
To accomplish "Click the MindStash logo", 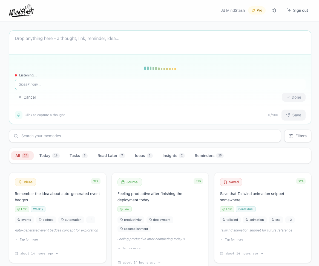I will 21,10.
